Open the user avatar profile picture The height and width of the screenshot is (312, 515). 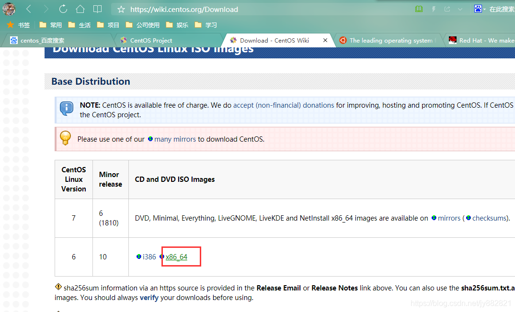click(9, 9)
